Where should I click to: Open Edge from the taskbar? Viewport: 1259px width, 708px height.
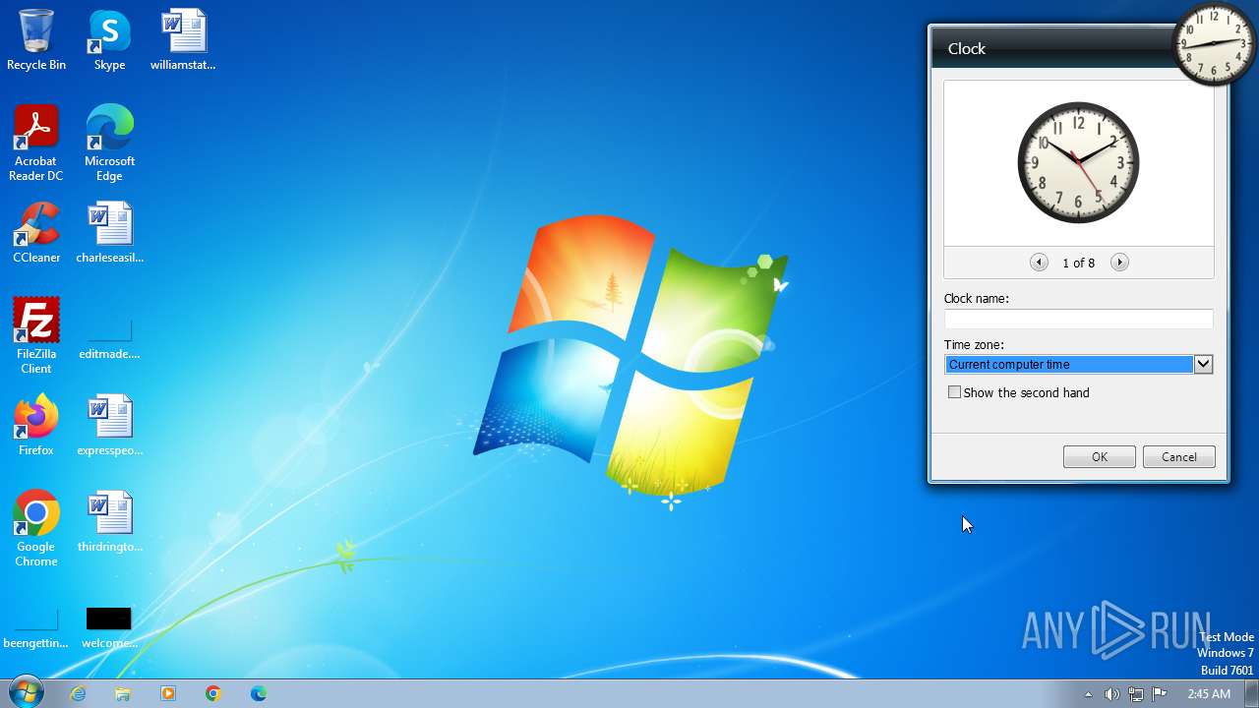point(259,693)
